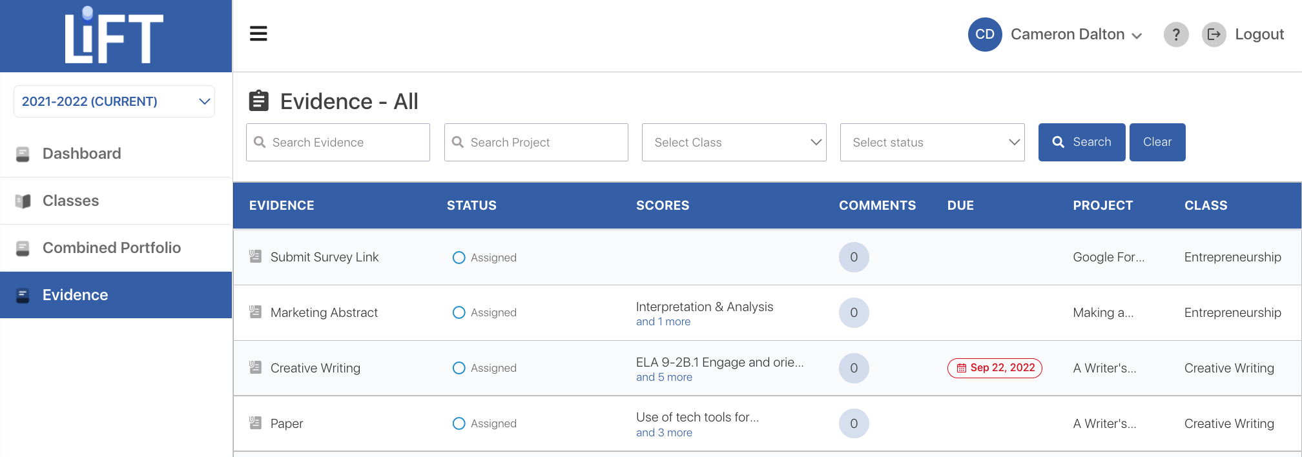Viewport: 1302px width, 457px height.
Task: Click the CD user avatar
Action: (x=984, y=34)
